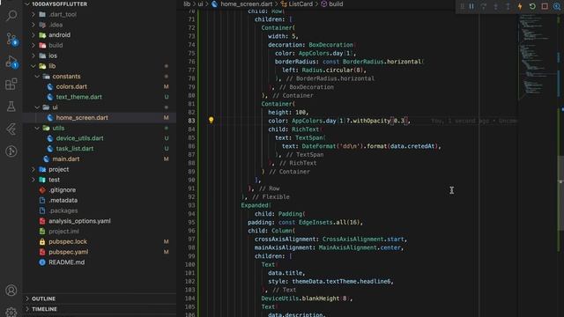
Task: Collapse the constants folder
Action: [x=37, y=77]
